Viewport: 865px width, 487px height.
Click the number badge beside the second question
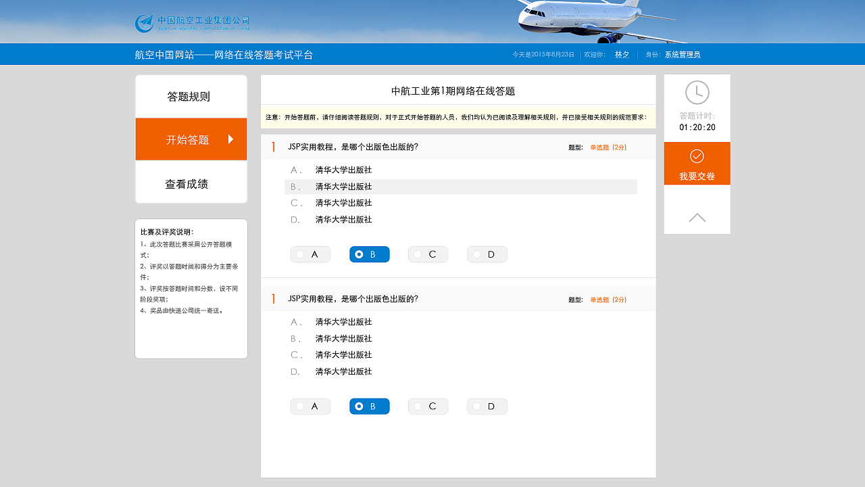click(273, 299)
